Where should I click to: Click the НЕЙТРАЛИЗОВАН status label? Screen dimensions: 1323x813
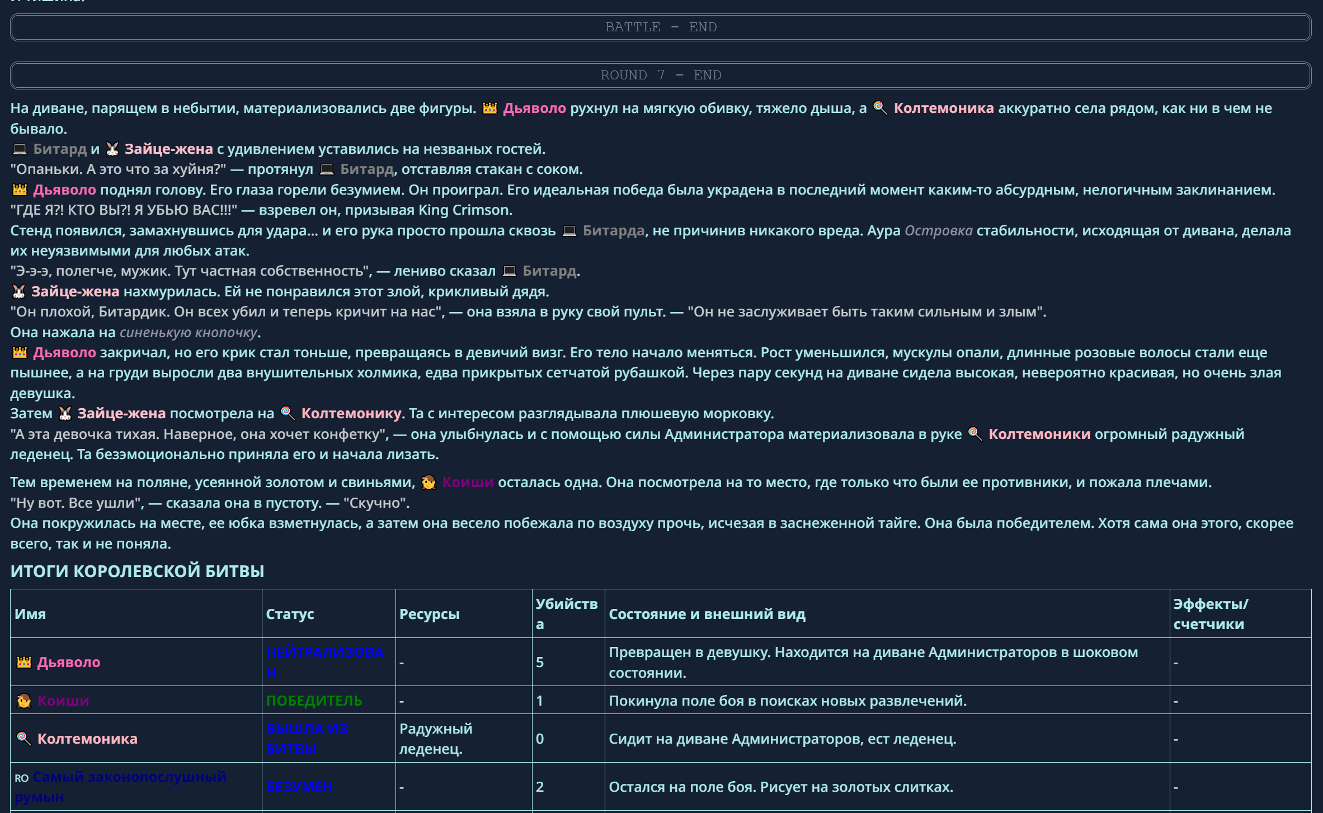(x=324, y=653)
